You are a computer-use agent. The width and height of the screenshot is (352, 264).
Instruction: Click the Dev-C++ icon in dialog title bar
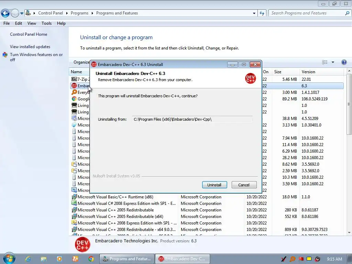(x=94, y=64)
